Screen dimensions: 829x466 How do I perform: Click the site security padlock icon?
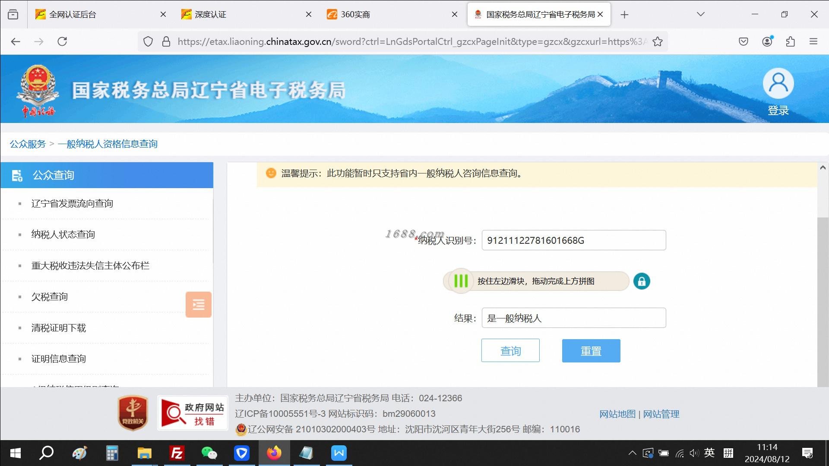coord(166,42)
